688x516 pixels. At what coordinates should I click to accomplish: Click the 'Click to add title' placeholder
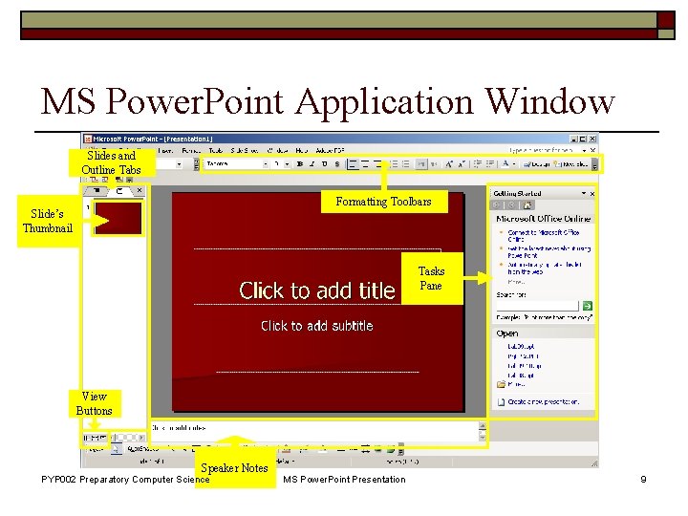coord(317,290)
